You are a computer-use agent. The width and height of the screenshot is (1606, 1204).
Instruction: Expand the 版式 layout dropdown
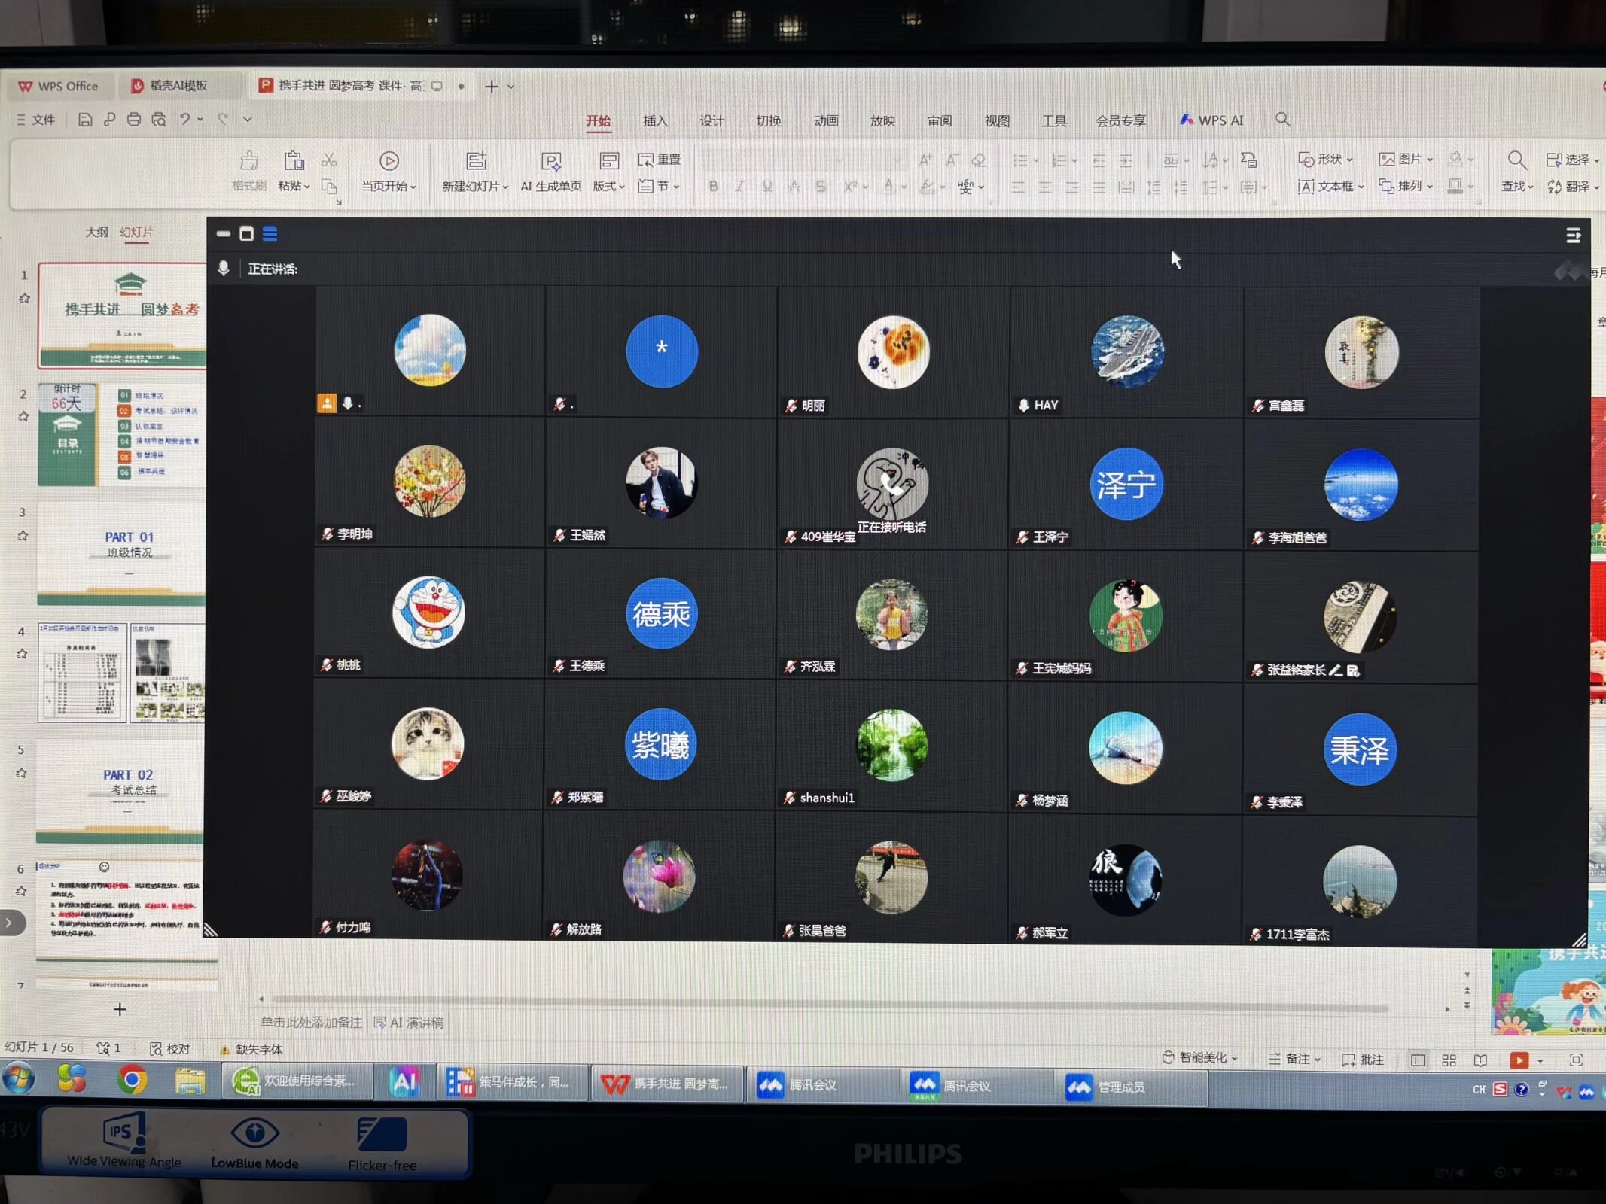click(x=608, y=186)
